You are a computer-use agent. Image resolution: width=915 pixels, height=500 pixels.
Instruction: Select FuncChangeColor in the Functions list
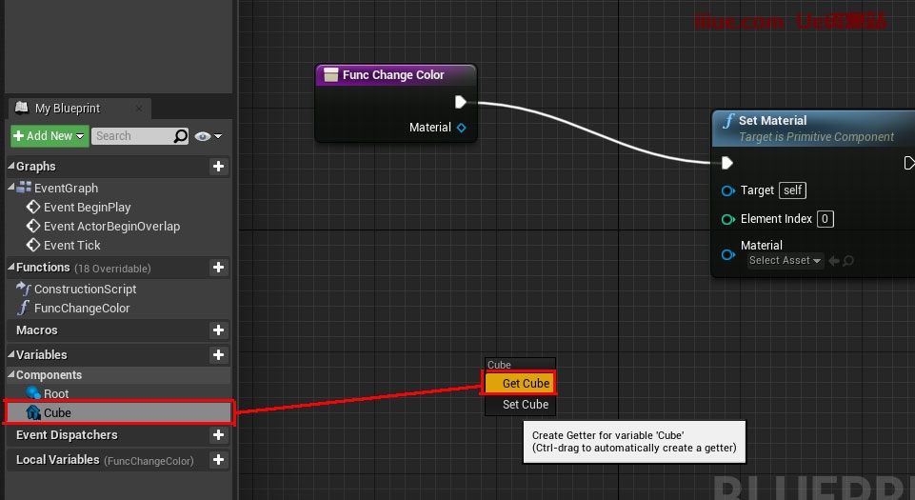pos(82,309)
